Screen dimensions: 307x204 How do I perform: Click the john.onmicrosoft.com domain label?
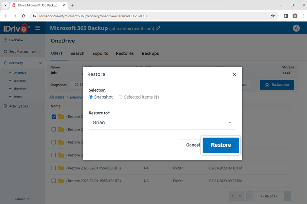pos(132,29)
